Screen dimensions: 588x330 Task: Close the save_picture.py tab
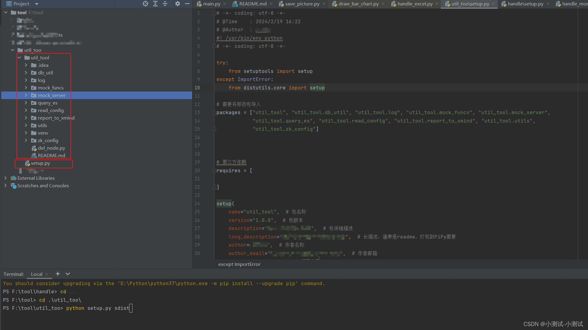(324, 4)
